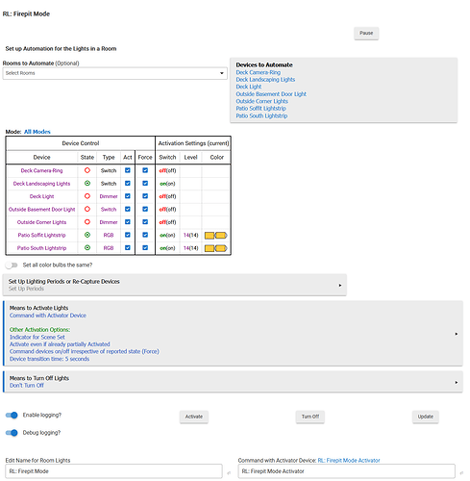470x481 pixels.
Task: Uncheck the Force checkbox for Patio South Lightstrip
Action: click(145, 247)
